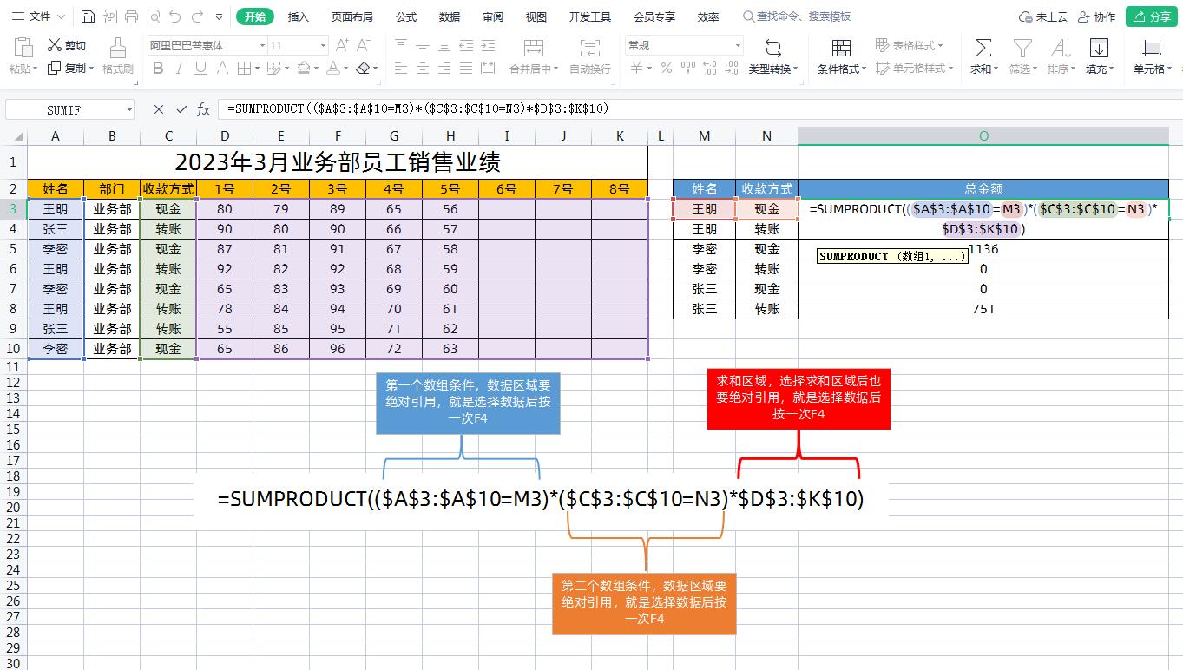Click the green 分享 share button
Image resolution: width=1183 pixels, height=670 pixels.
tap(1152, 16)
